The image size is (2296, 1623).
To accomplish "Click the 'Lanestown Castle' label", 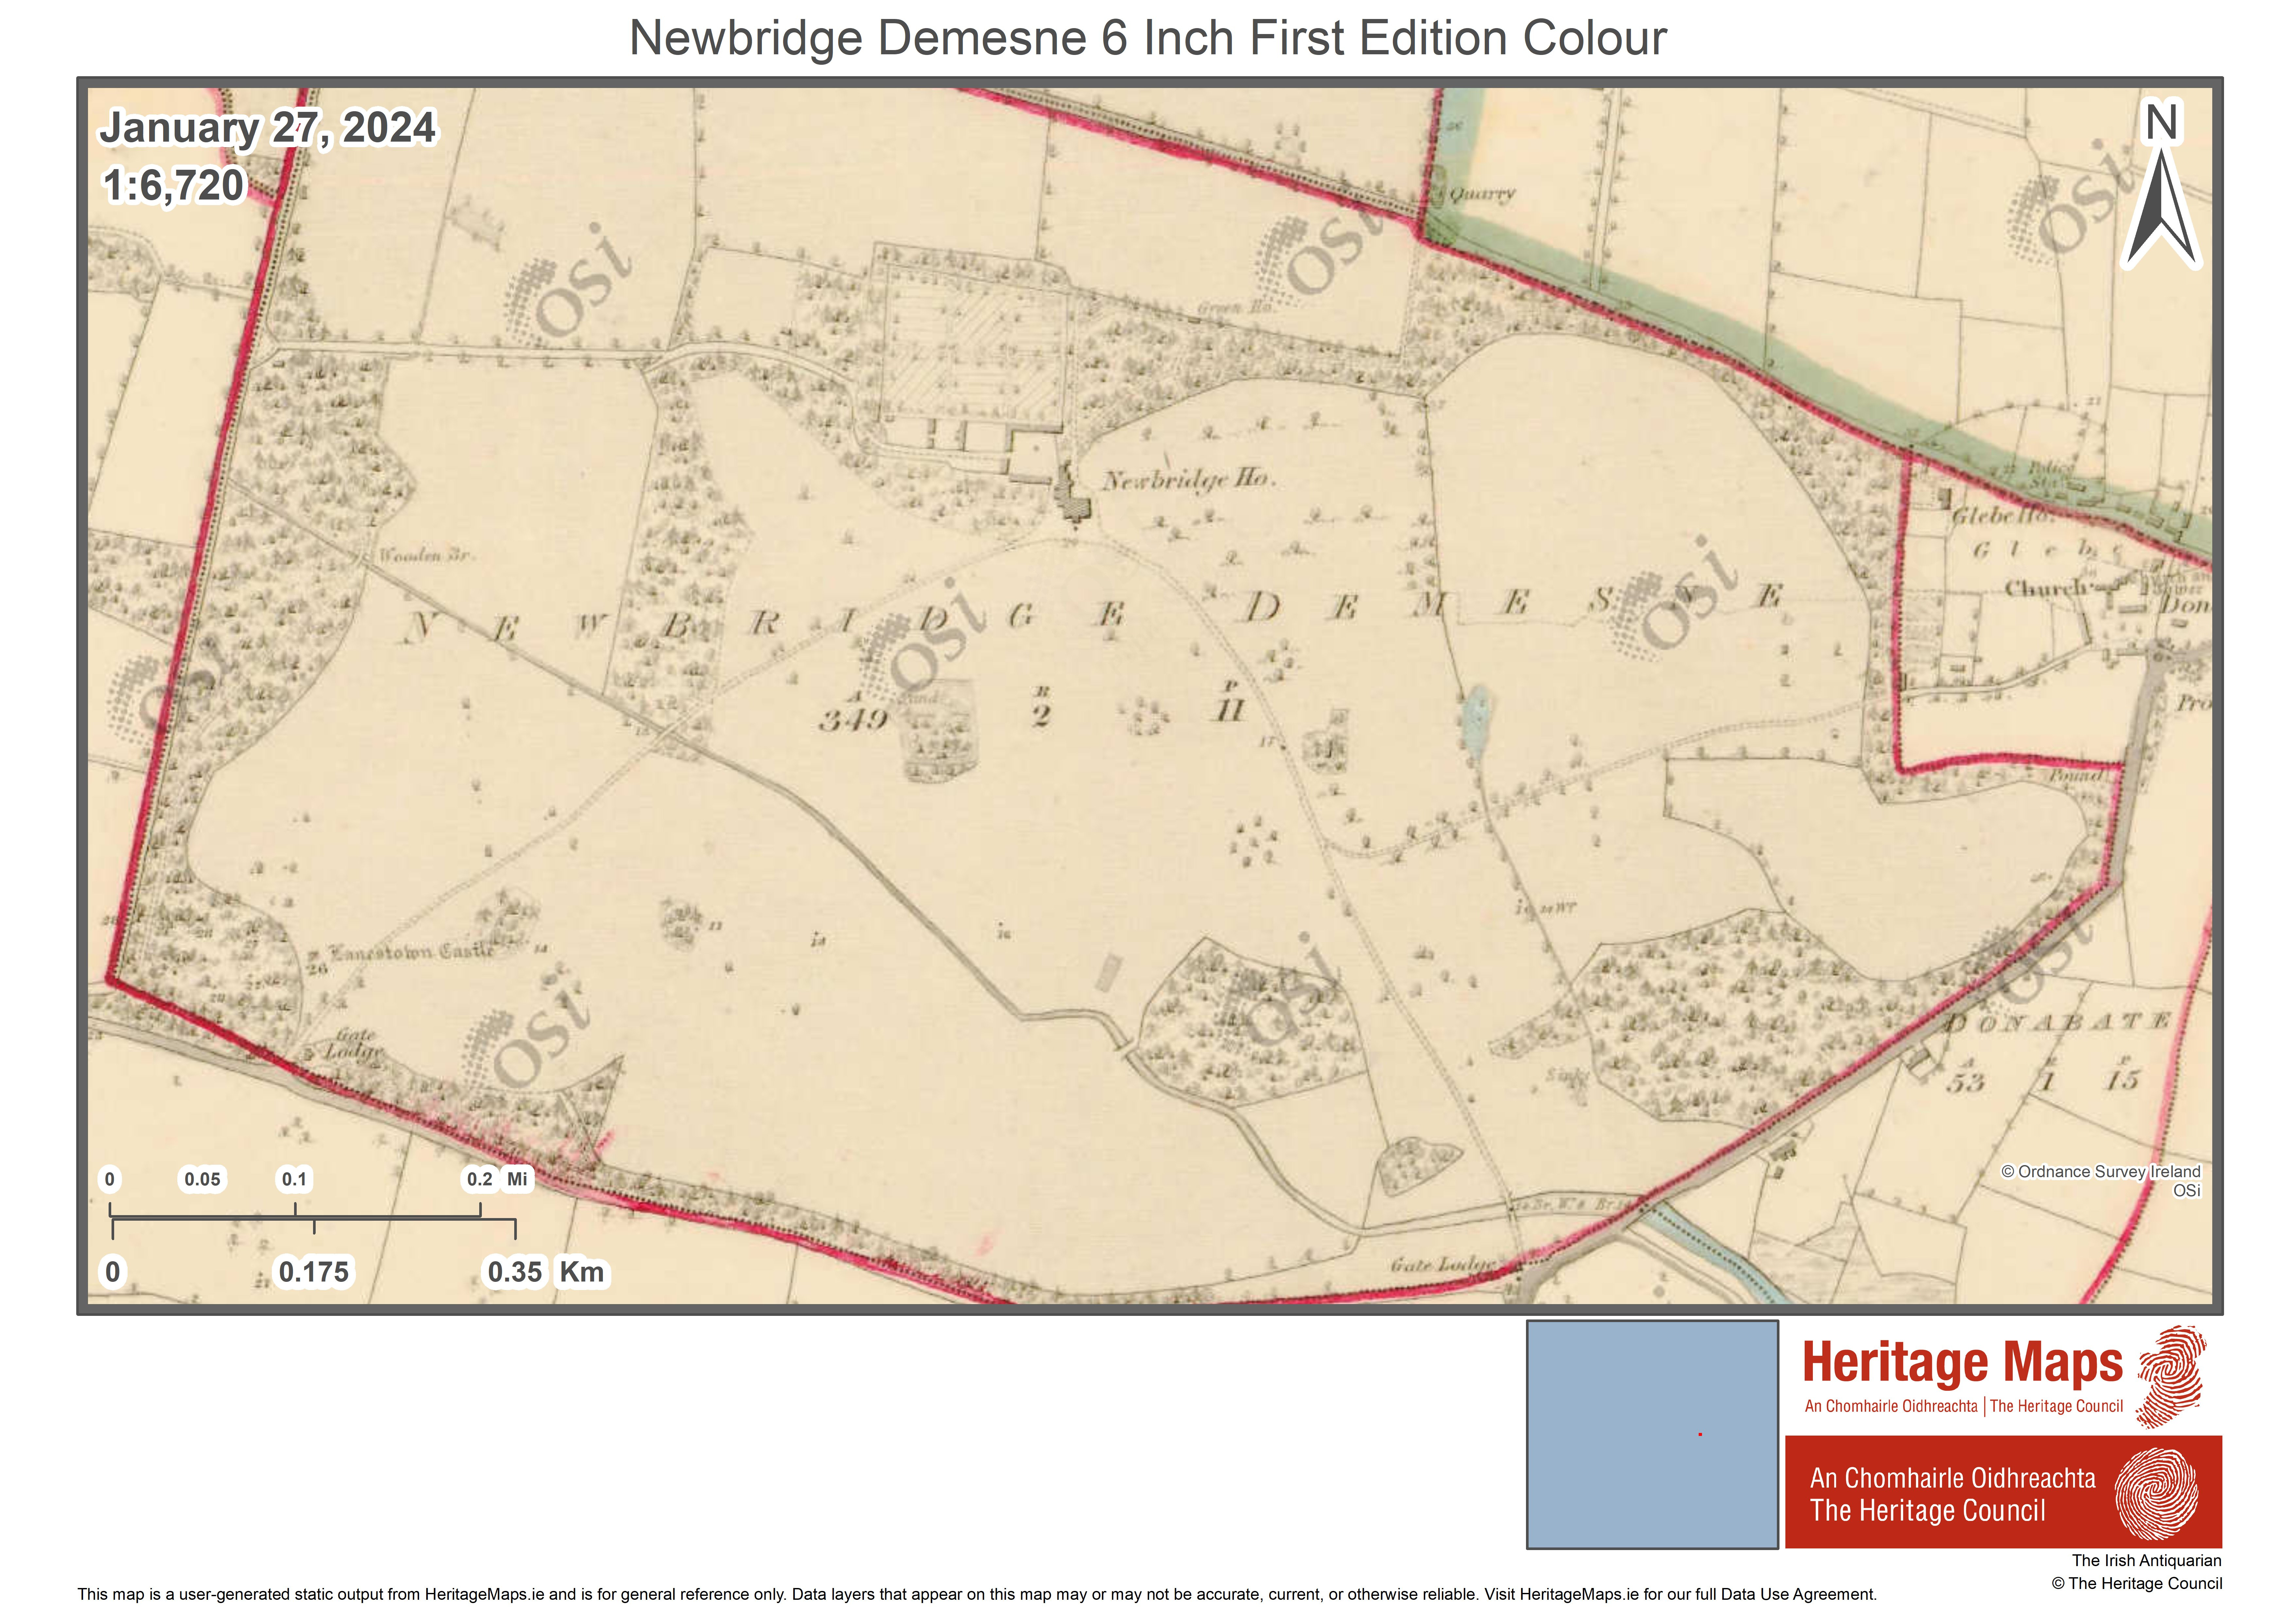I will click(x=412, y=952).
